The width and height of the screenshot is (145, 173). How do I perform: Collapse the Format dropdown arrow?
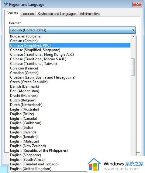point(133,30)
